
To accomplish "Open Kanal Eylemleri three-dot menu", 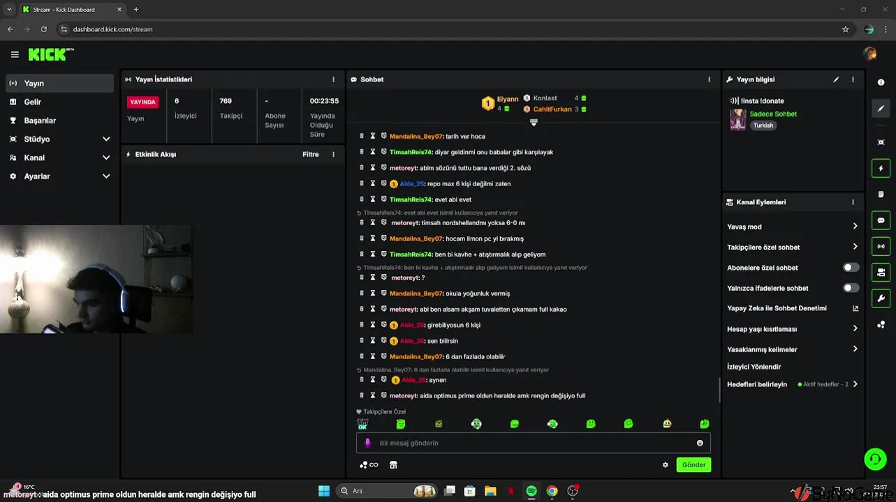I will 853,202.
